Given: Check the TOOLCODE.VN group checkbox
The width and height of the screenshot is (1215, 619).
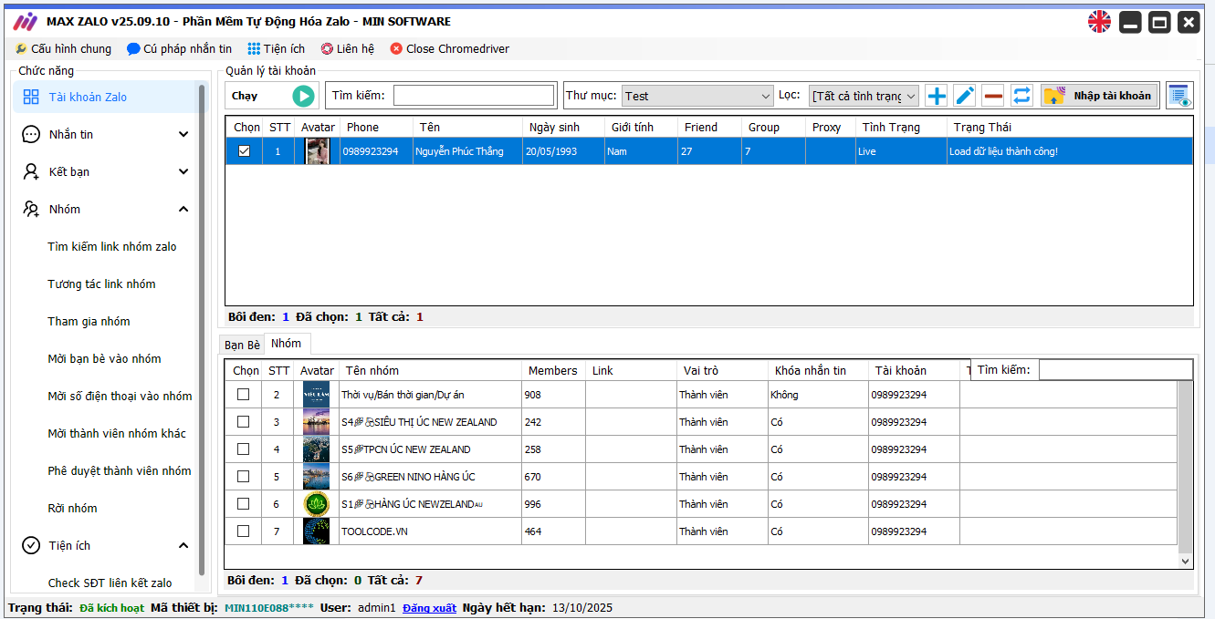Looking at the screenshot, I should [243, 531].
